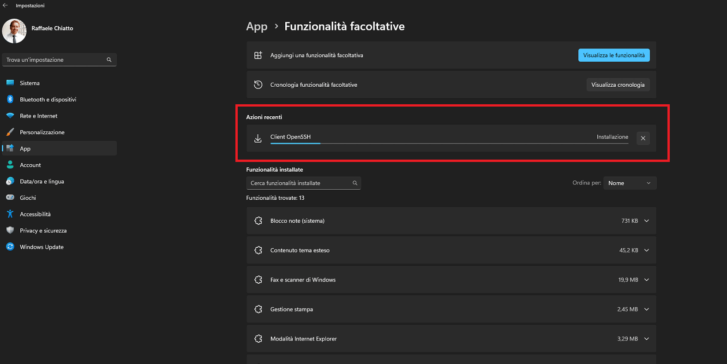The width and height of the screenshot is (727, 364).
Task: Click Visualizza cronologia button
Action: 618,85
